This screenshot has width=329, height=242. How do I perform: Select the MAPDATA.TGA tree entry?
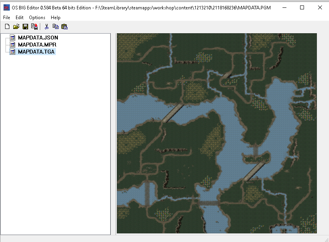pos(36,52)
